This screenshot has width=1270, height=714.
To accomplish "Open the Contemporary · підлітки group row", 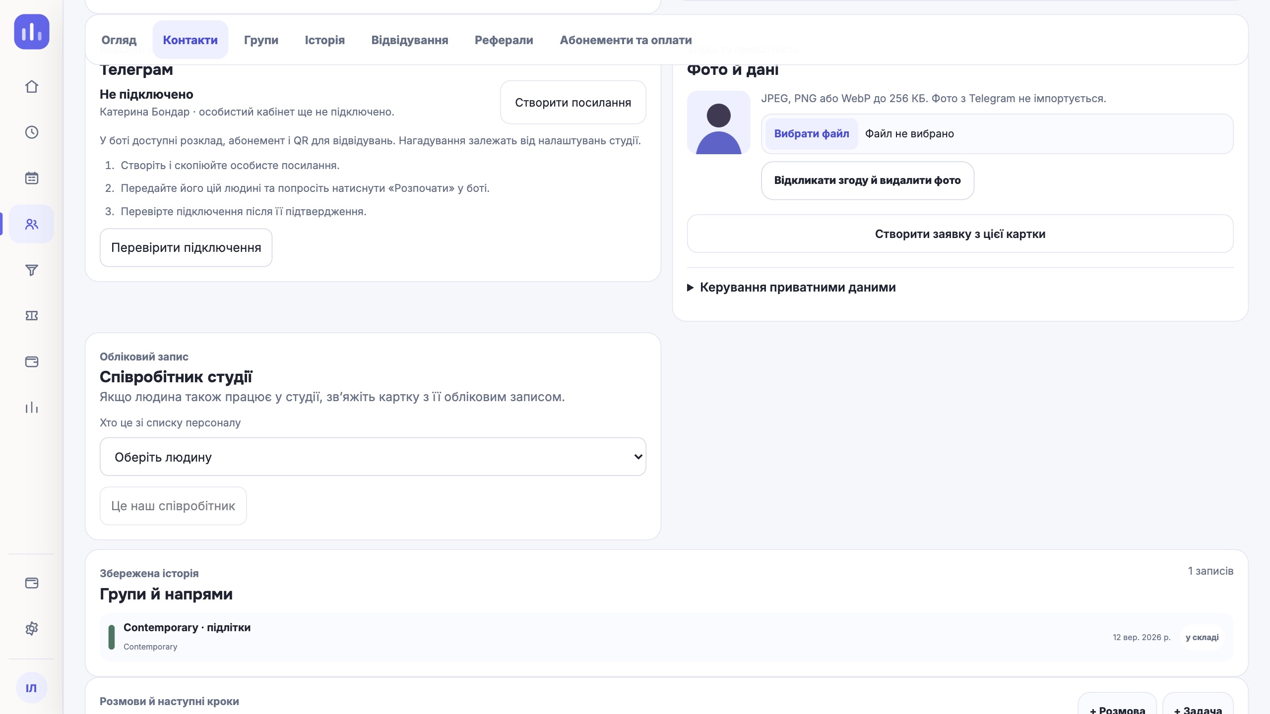I will coord(667,637).
